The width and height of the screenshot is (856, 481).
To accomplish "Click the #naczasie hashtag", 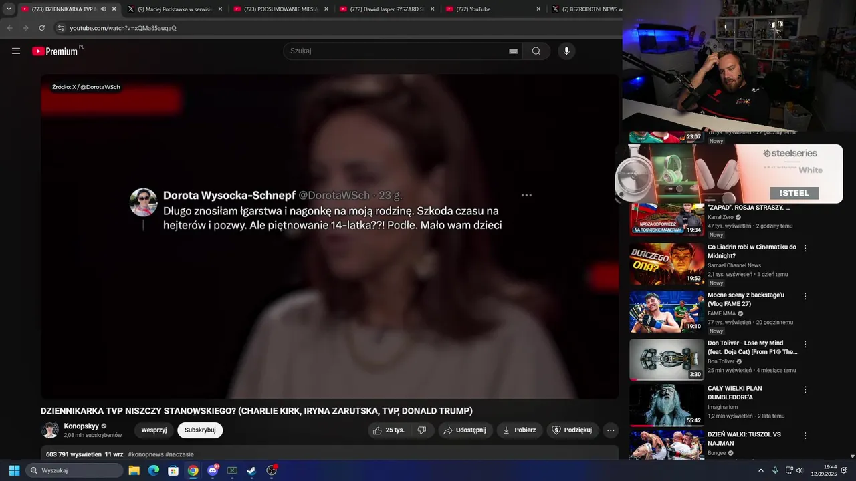I will (179, 454).
